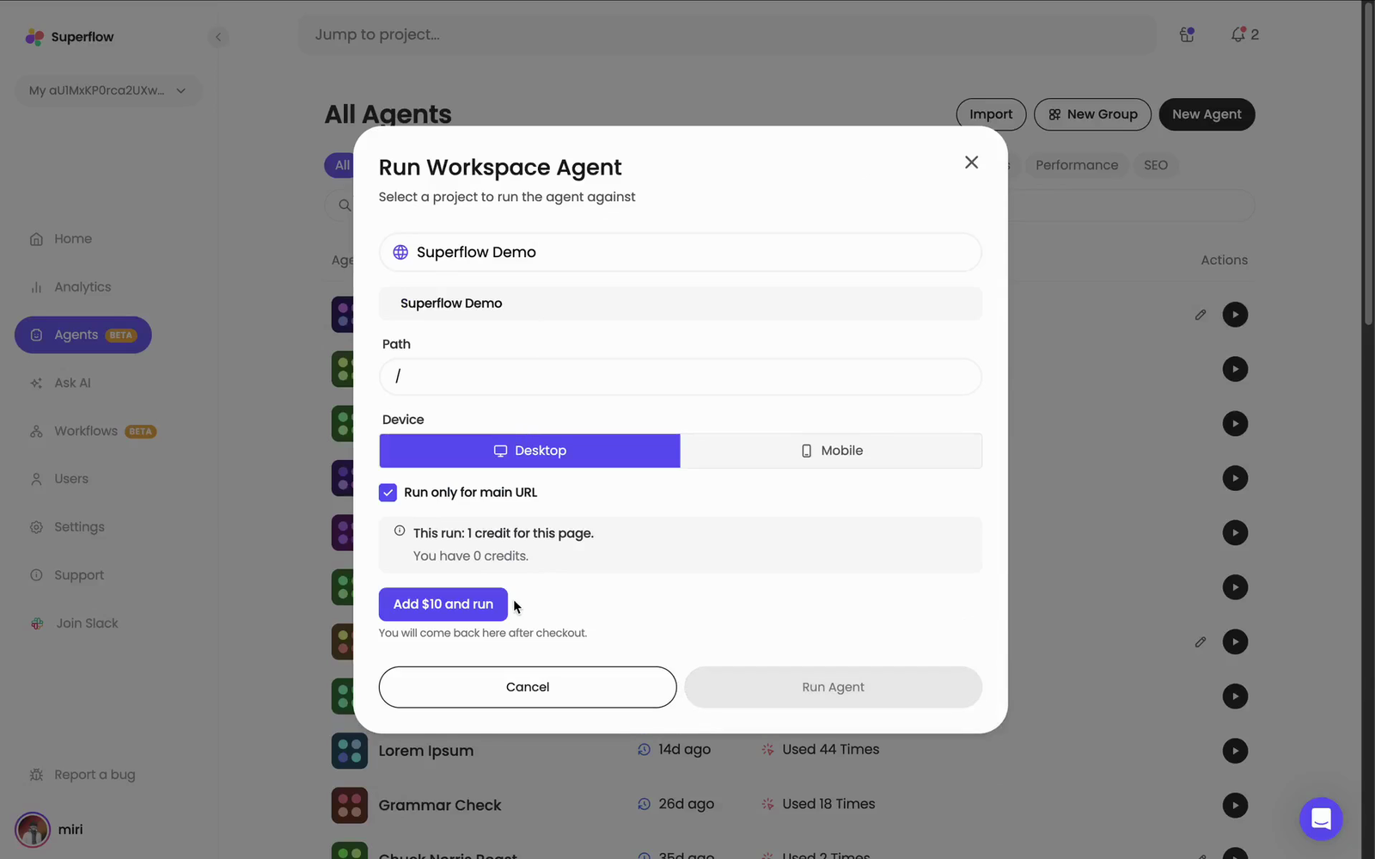
Task: Click the Lorem Ipsum agent icon
Action: [x=350, y=751]
